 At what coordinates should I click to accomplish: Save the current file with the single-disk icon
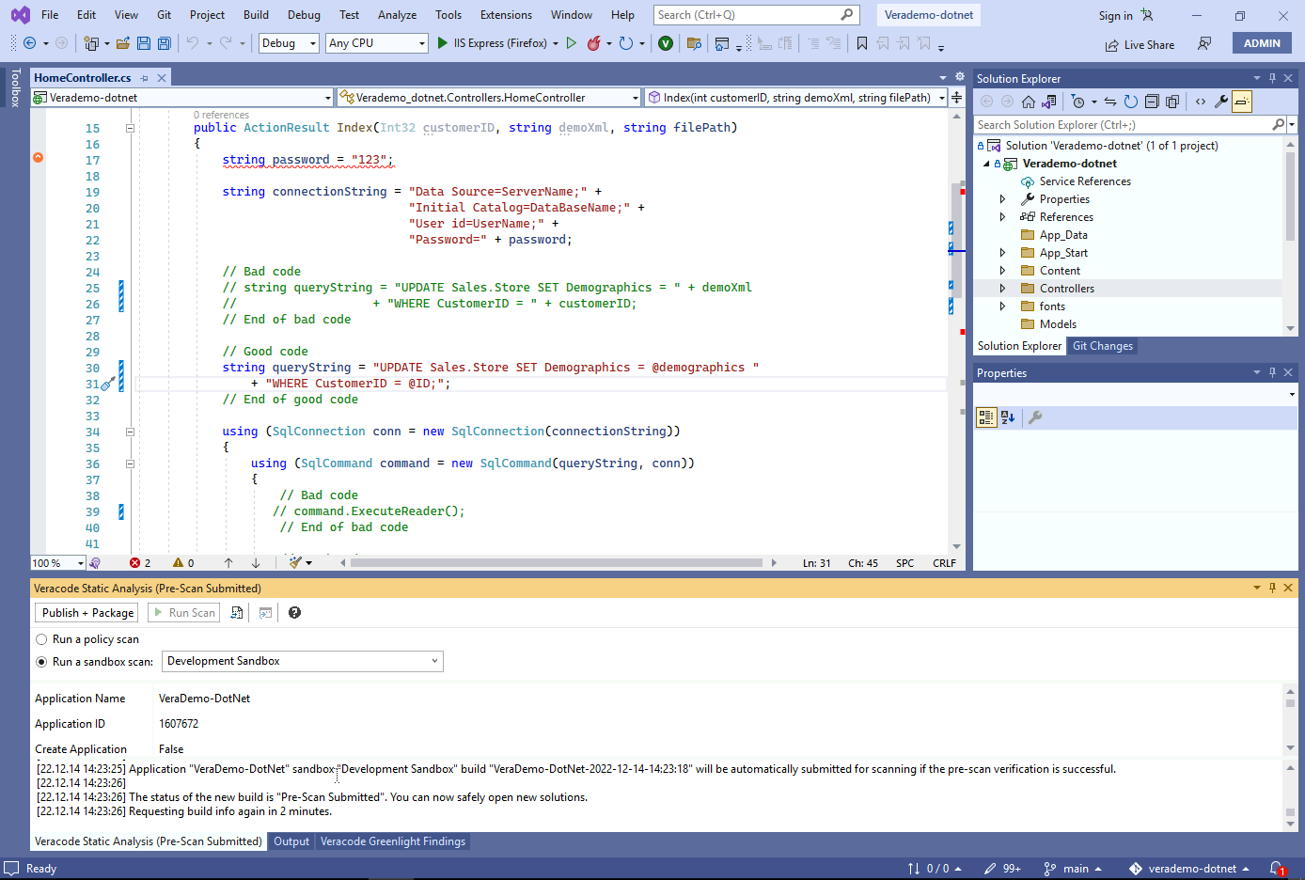pyautogui.click(x=144, y=43)
